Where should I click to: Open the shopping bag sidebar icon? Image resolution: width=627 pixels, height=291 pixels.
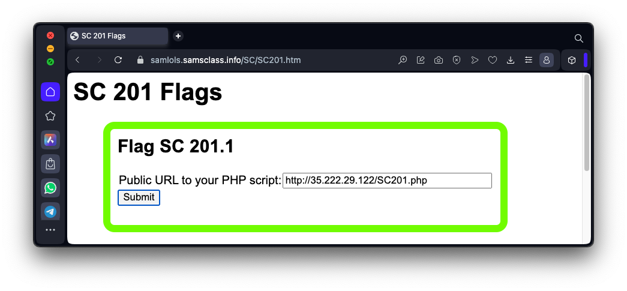(x=50, y=164)
